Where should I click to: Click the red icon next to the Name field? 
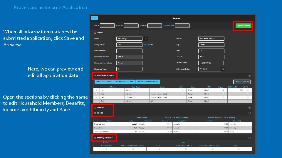[x=146, y=39]
